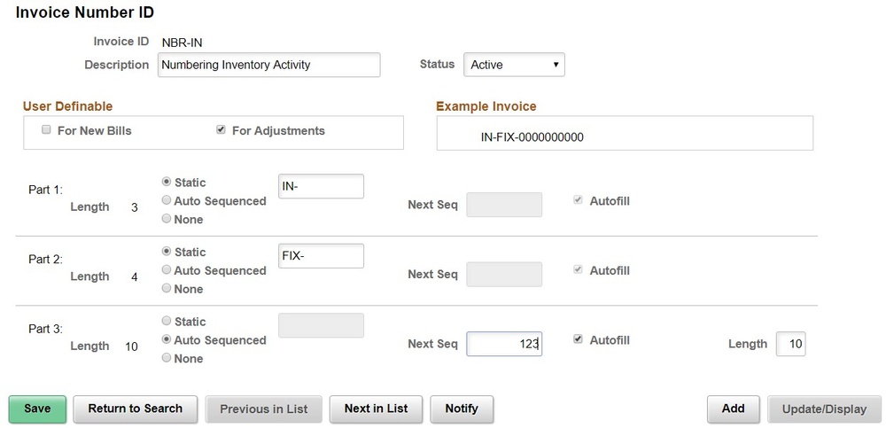Click Return to Search button

(x=135, y=409)
